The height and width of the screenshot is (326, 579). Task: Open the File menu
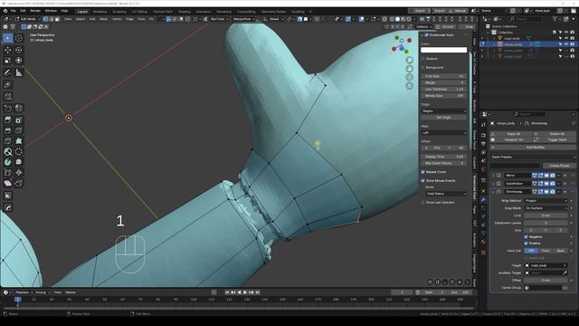[14, 11]
